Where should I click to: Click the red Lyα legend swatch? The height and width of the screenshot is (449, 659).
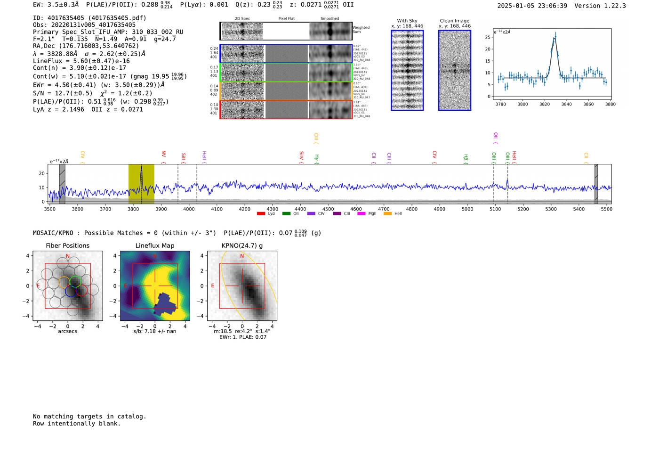coord(261,213)
